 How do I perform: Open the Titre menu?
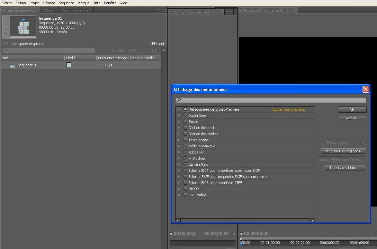pyautogui.click(x=97, y=3)
